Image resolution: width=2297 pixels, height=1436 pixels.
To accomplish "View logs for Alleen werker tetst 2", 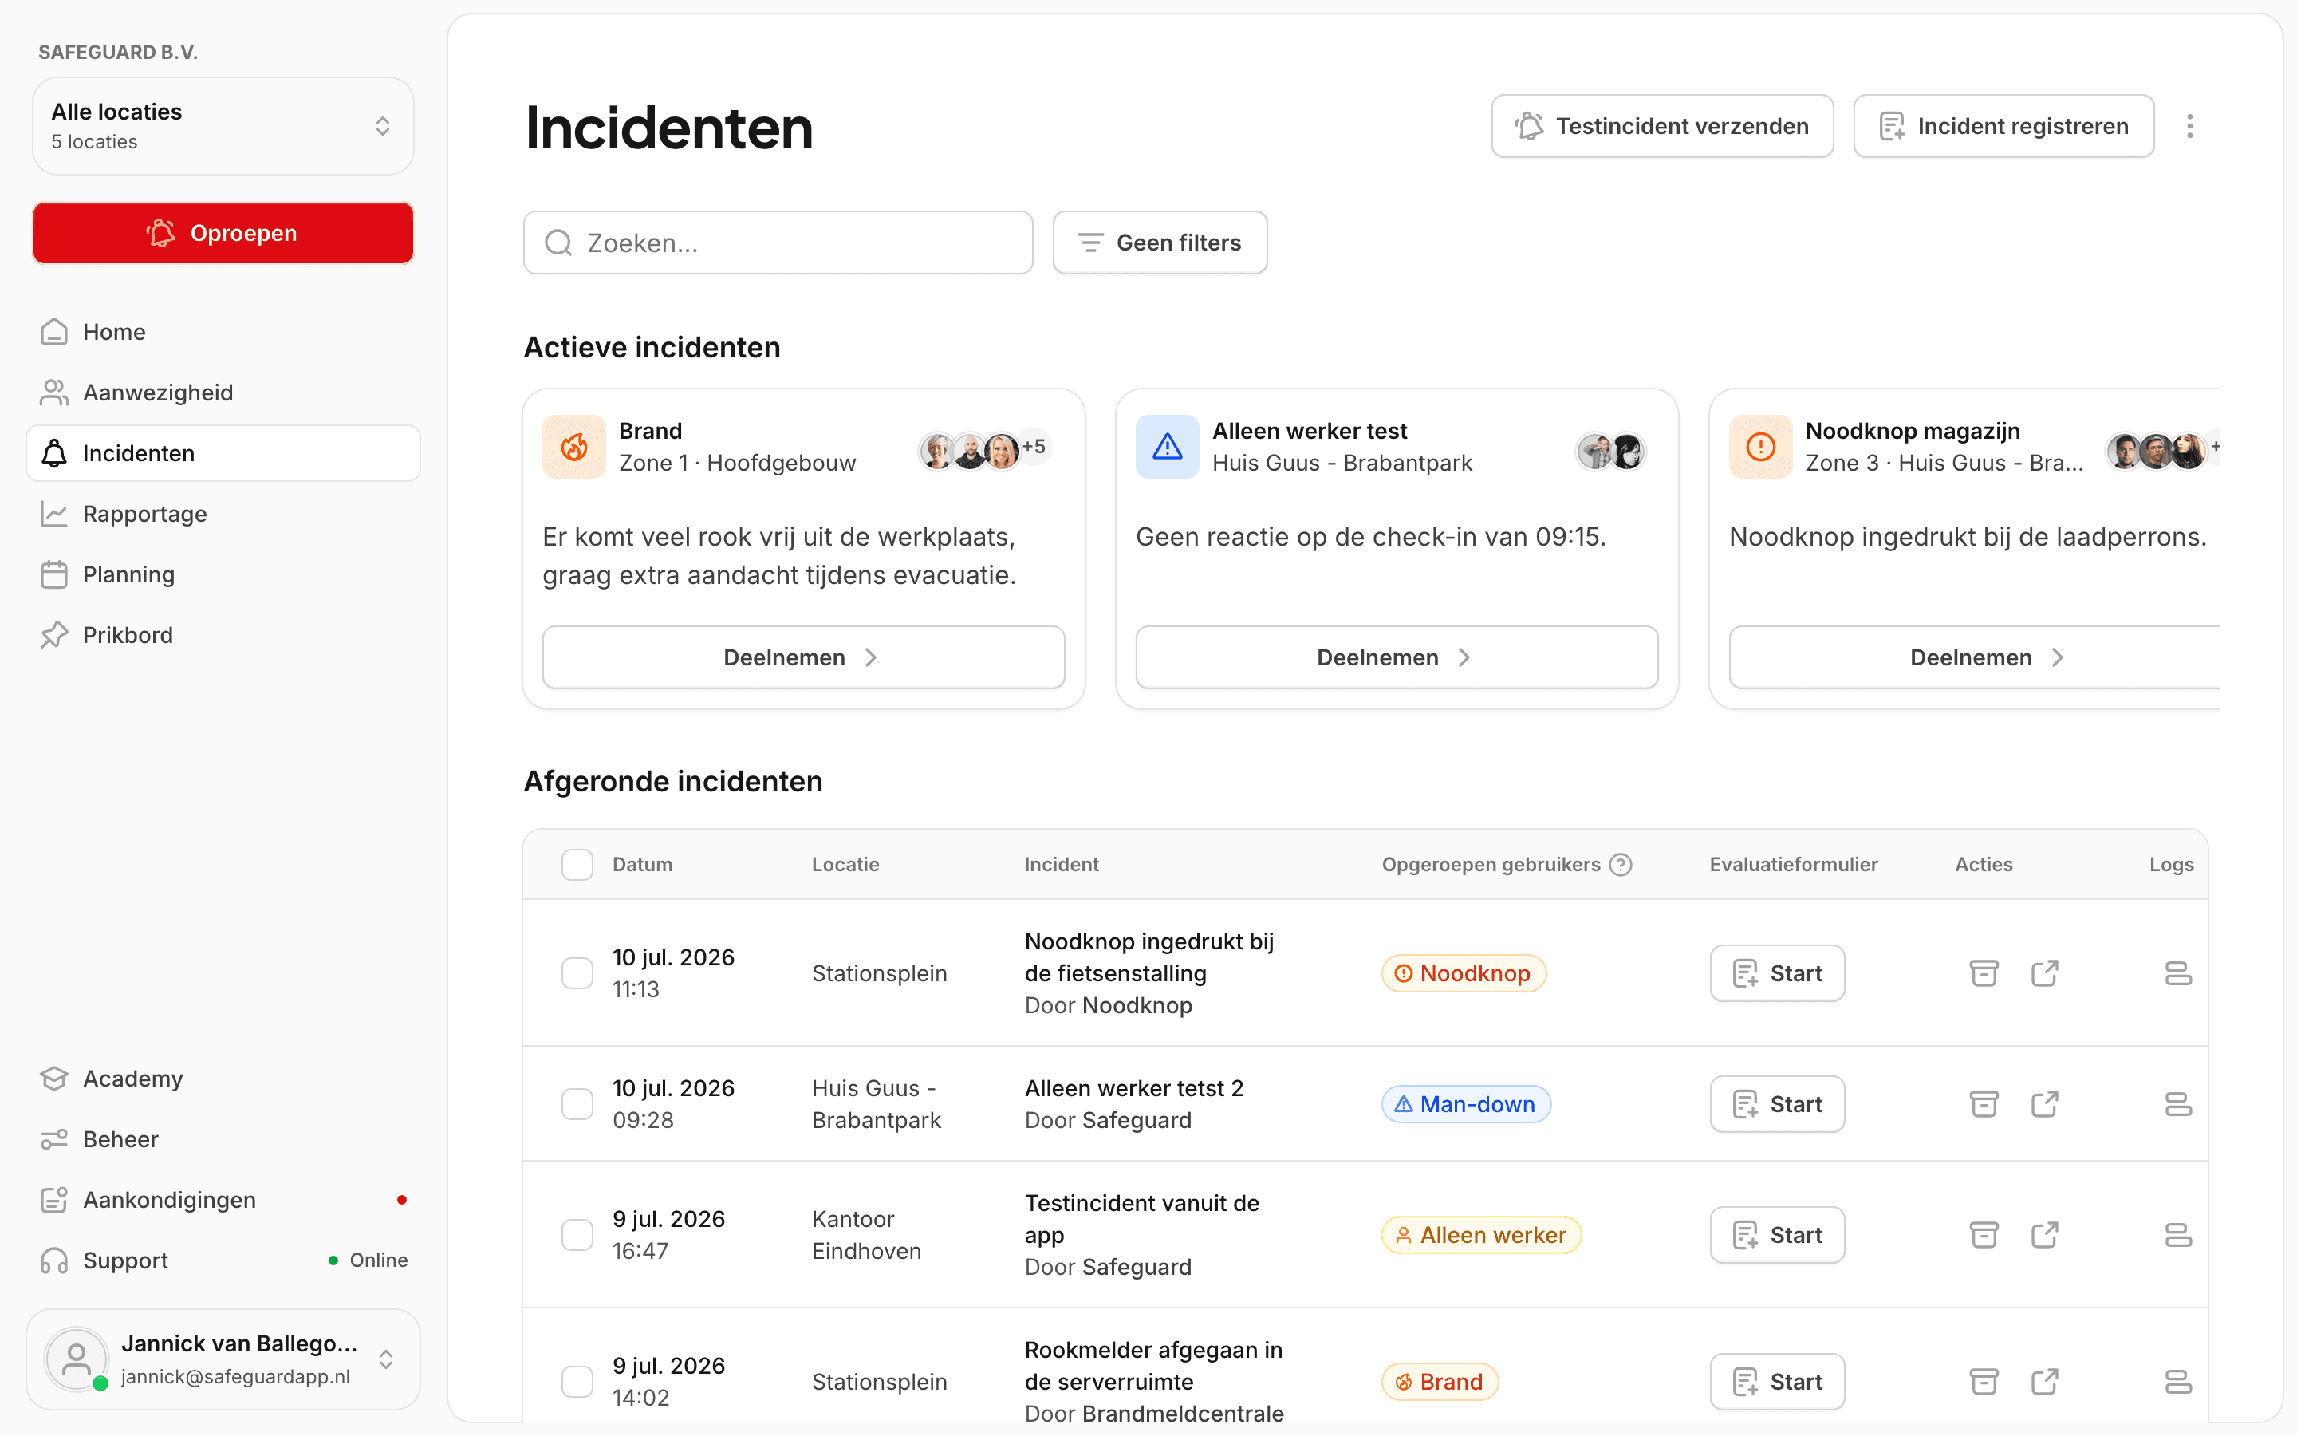I will tap(2177, 1103).
